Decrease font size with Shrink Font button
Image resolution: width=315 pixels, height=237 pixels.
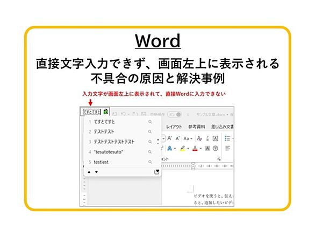[177, 138]
